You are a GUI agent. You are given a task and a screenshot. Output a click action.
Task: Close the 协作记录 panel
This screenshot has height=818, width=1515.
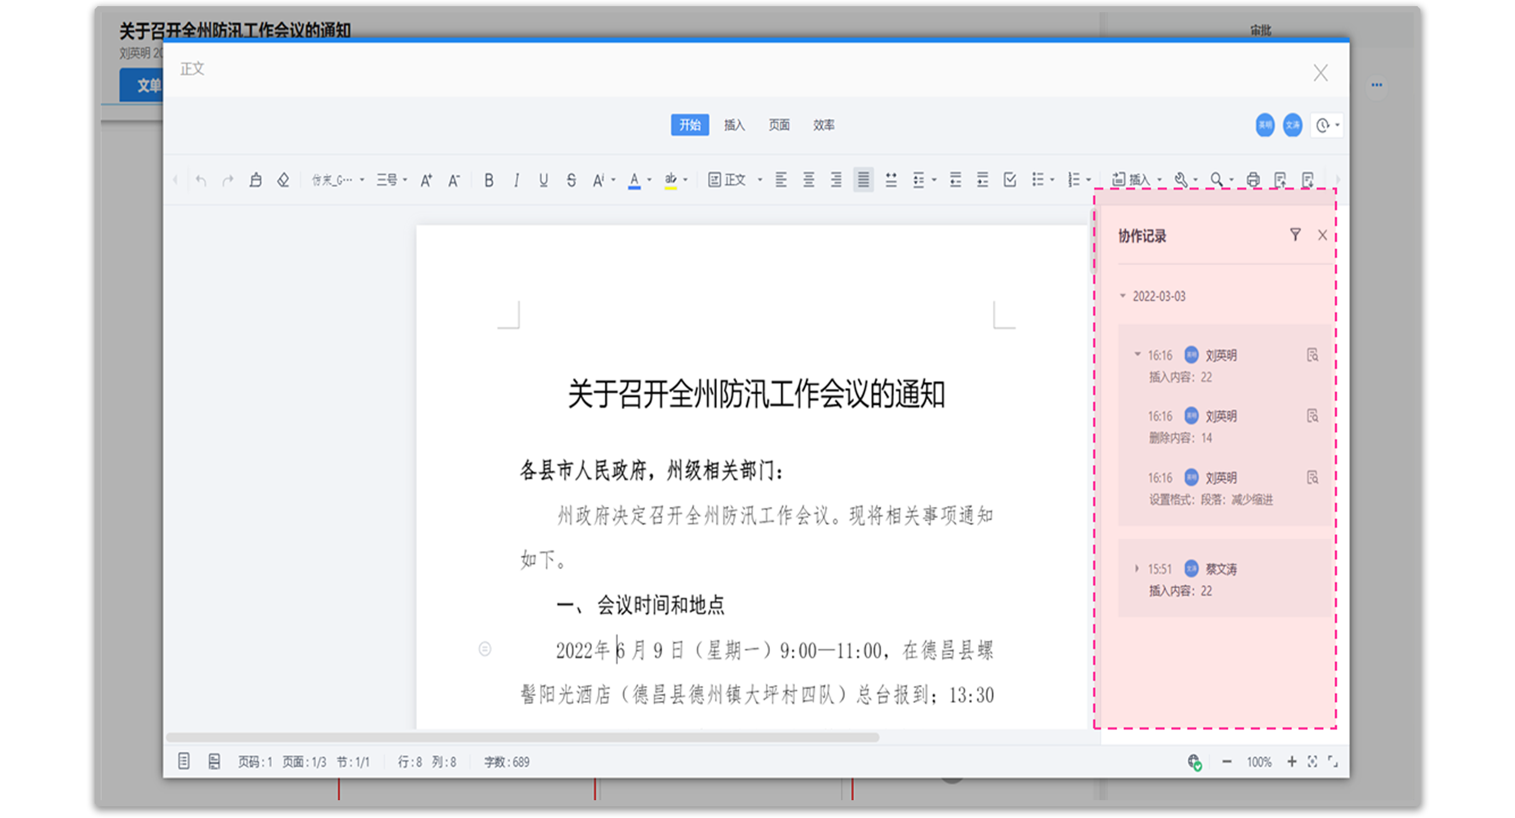click(1323, 235)
